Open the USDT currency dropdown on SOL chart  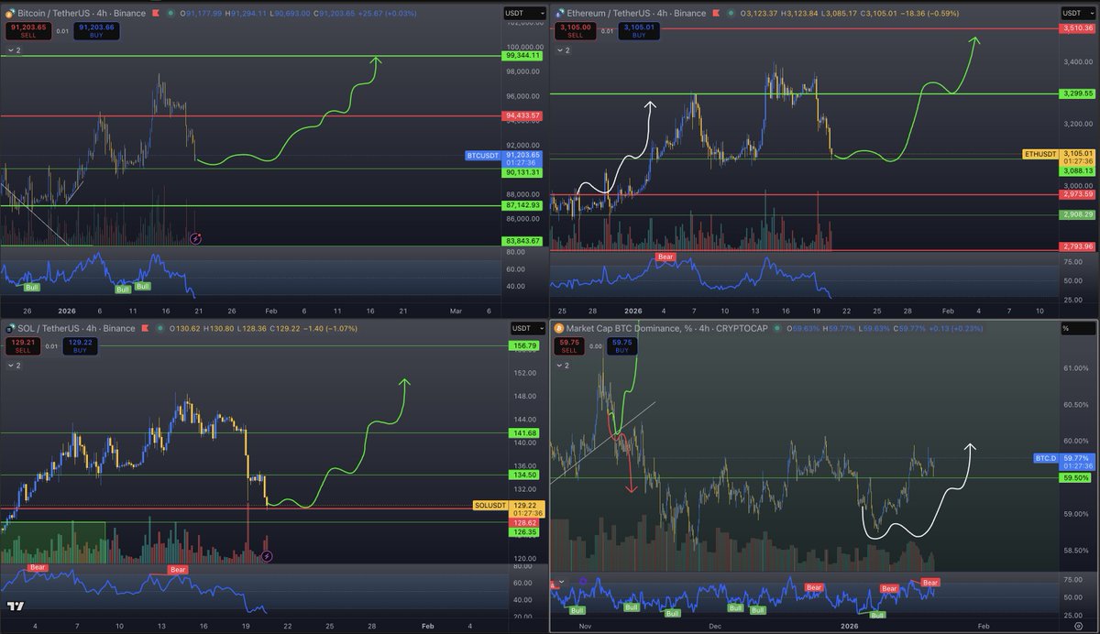(528, 329)
